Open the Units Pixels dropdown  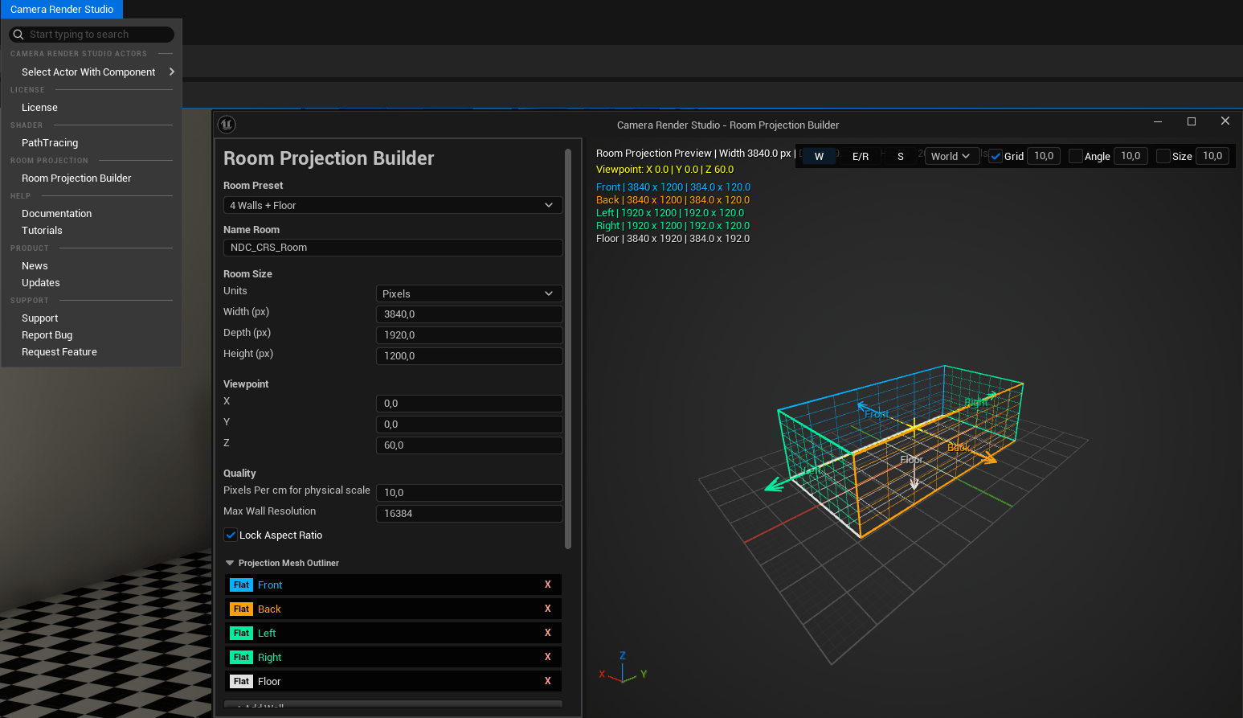tap(469, 293)
